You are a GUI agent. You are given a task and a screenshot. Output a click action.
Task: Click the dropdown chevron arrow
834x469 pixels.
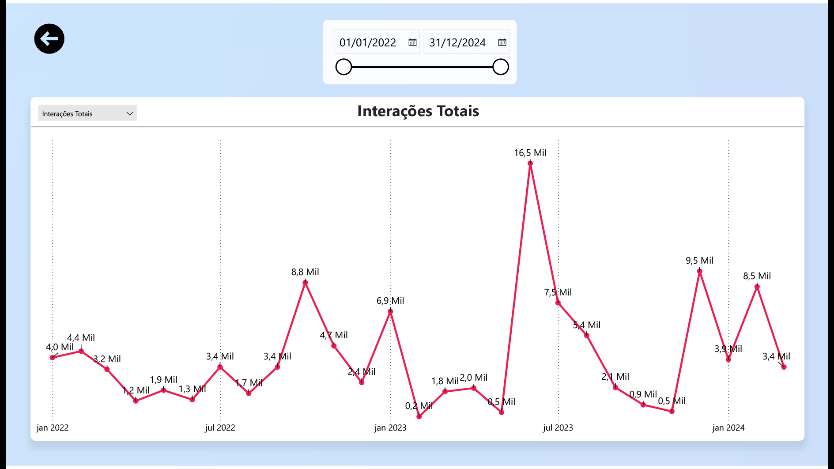click(x=129, y=113)
